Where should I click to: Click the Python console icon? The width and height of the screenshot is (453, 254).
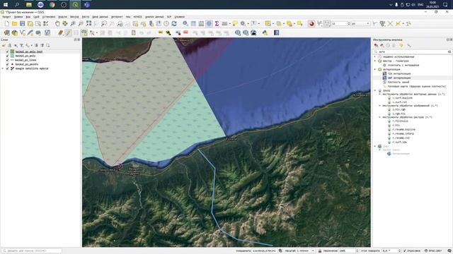[x=265, y=33]
